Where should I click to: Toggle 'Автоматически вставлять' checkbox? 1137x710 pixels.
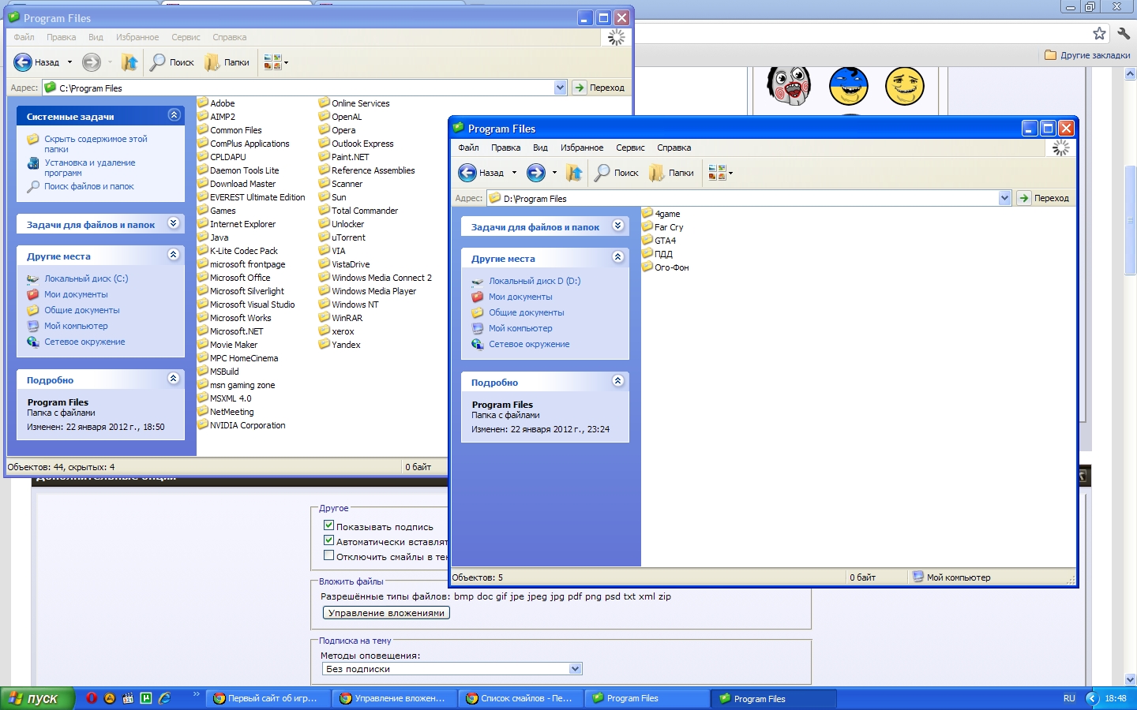coord(329,540)
